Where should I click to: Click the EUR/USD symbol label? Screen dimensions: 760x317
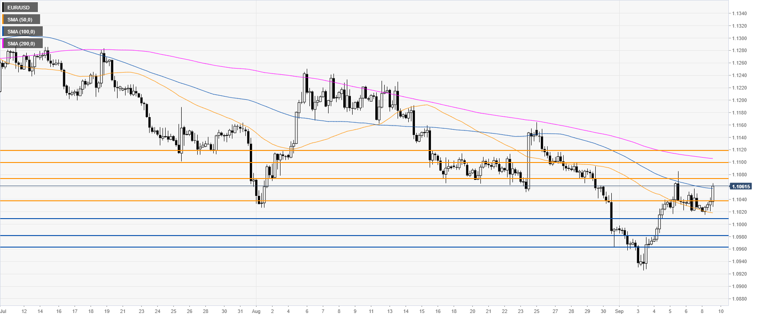click(20, 8)
